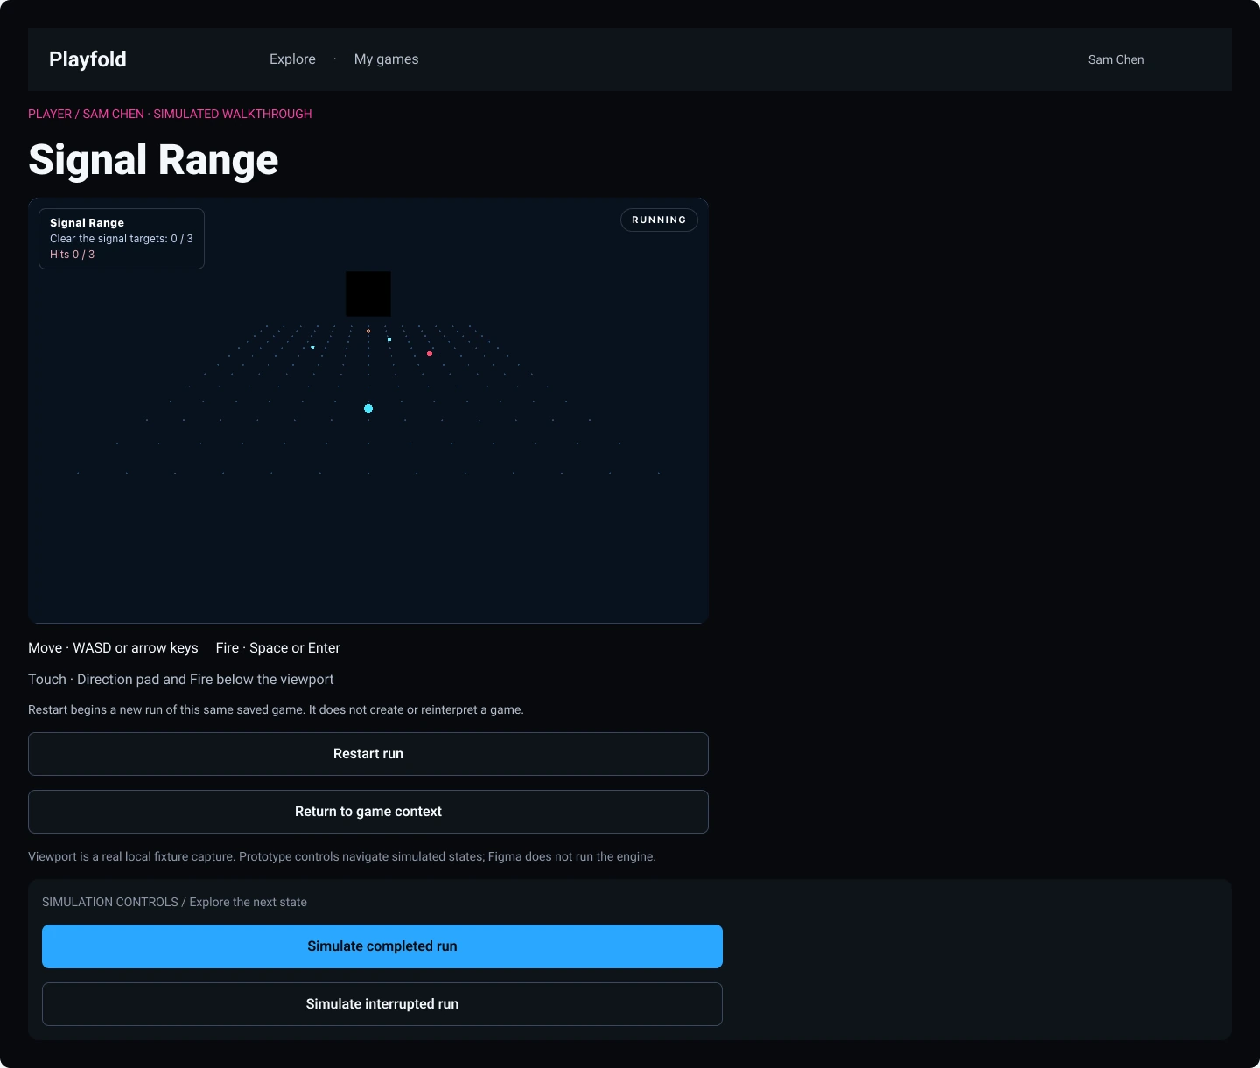1260x1068 pixels.
Task: Click the Restart run button
Action: [x=368, y=754]
